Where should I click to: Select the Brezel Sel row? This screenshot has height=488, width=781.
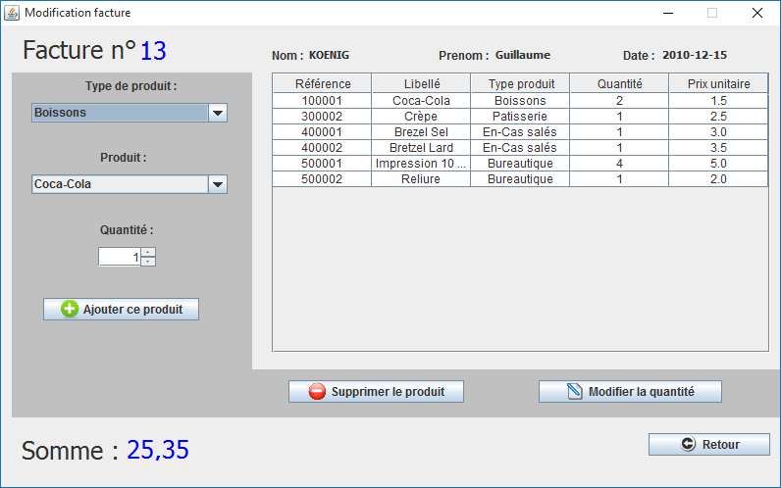421,132
